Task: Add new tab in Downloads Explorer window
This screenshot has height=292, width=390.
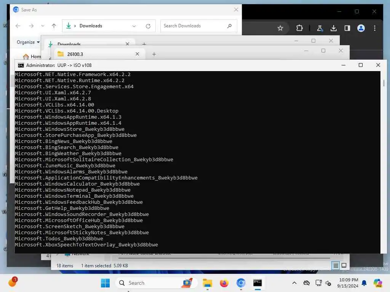Action: click(144, 44)
